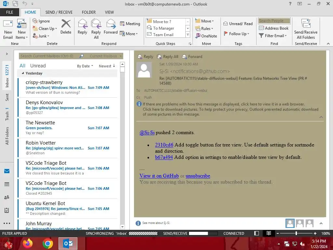
Task: Open the FILE tab
Action: 9,12
